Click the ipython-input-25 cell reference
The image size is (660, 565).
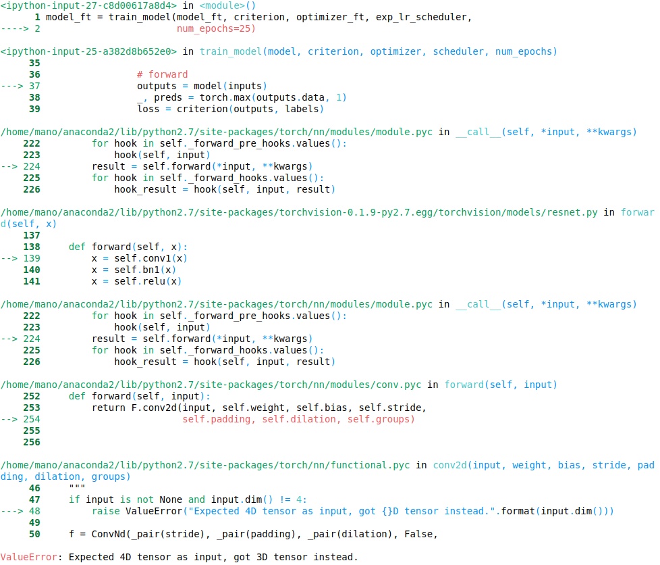click(x=88, y=51)
